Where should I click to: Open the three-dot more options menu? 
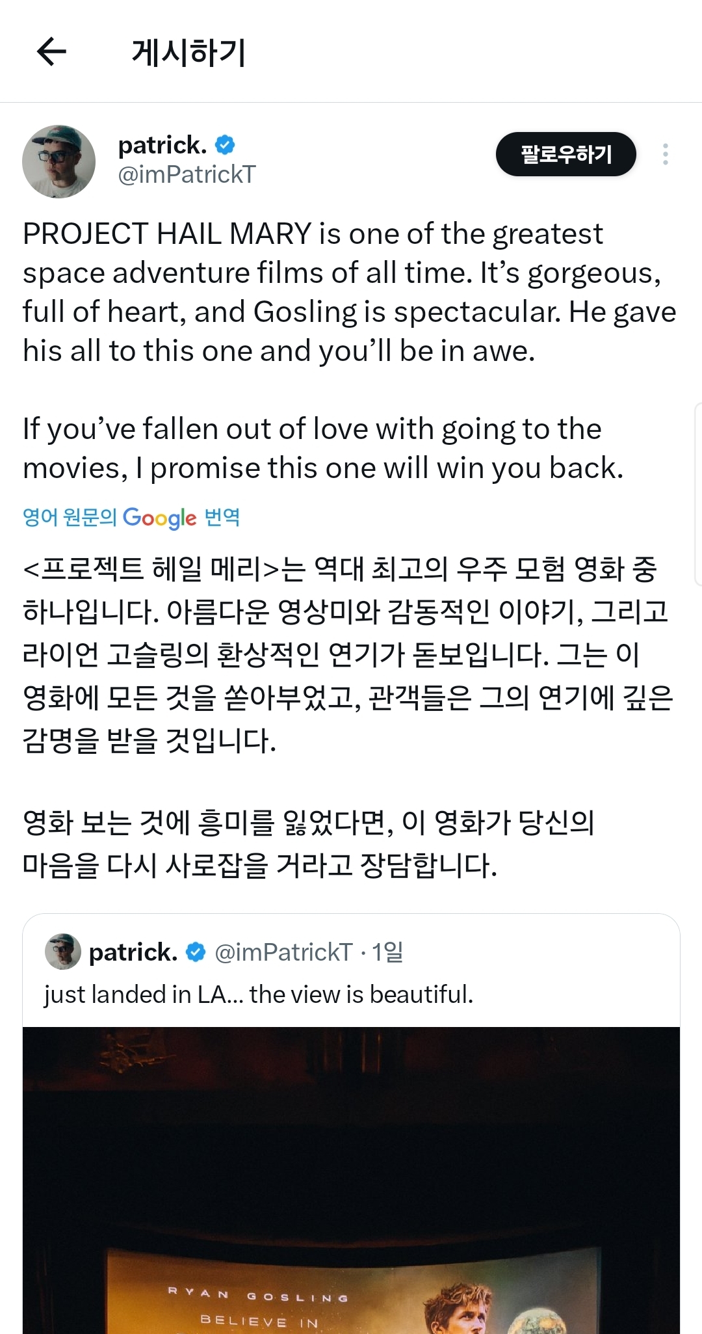(665, 154)
